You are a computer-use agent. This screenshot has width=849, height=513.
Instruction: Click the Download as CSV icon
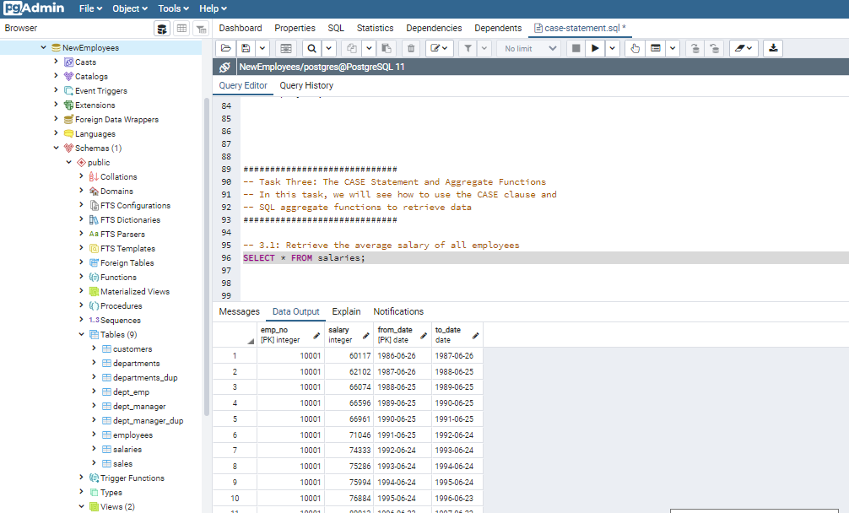pyautogui.click(x=773, y=48)
